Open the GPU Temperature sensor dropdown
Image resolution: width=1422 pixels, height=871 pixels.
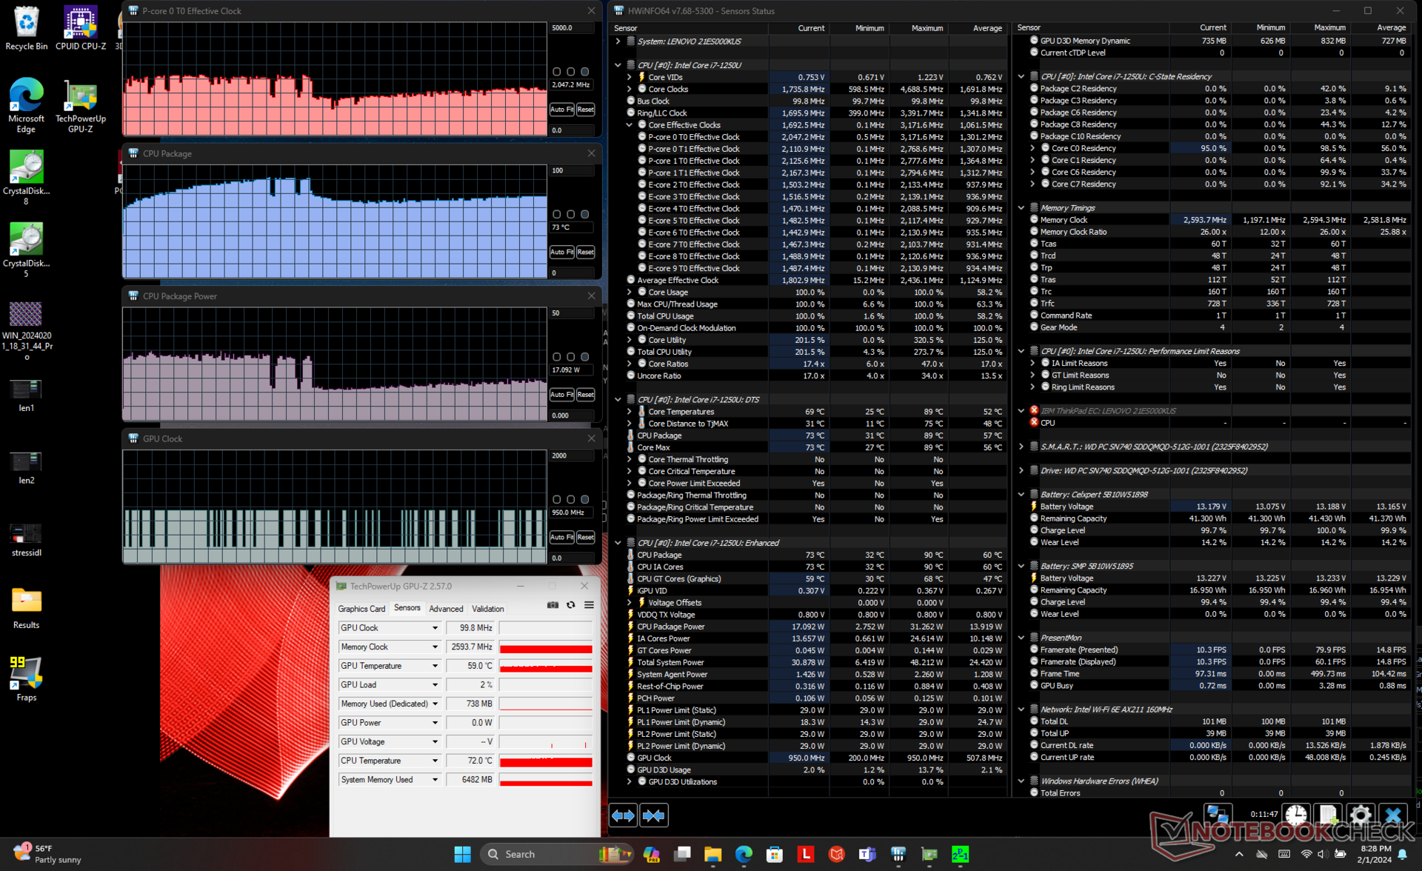coord(435,666)
